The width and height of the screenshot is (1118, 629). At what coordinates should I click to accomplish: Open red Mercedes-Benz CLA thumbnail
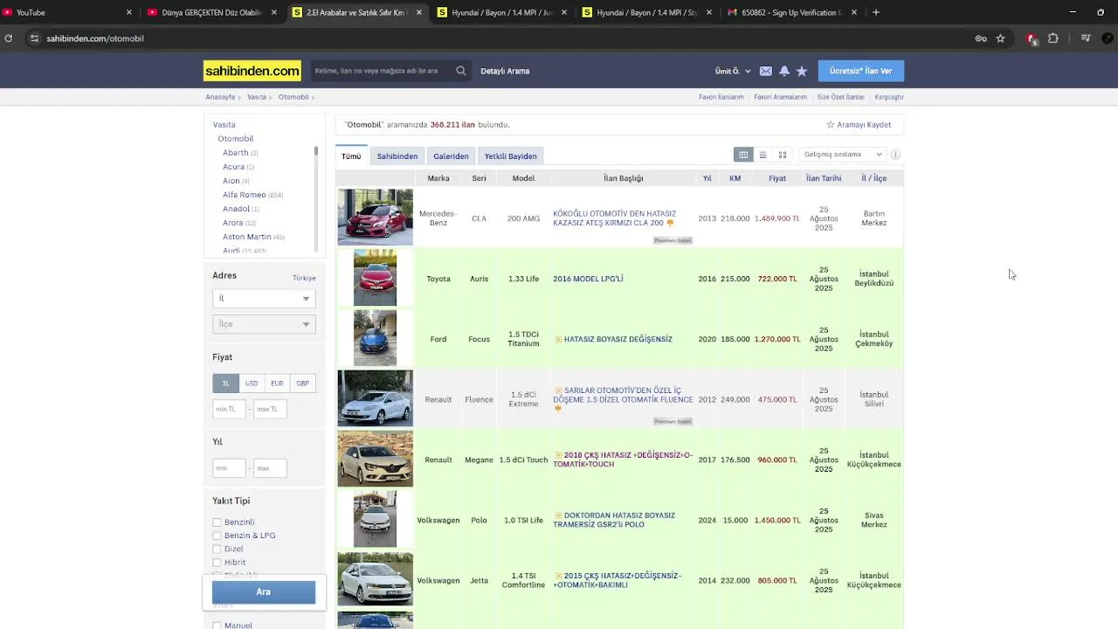(x=375, y=218)
